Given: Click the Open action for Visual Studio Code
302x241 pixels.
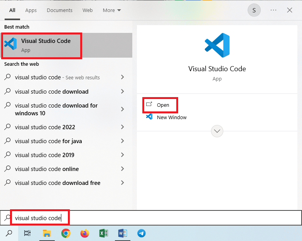Looking at the screenshot, I should coord(163,105).
